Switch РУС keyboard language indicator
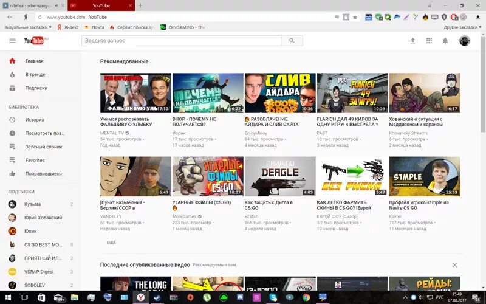This screenshot has width=486, height=304. pyautogui.click(x=439, y=297)
